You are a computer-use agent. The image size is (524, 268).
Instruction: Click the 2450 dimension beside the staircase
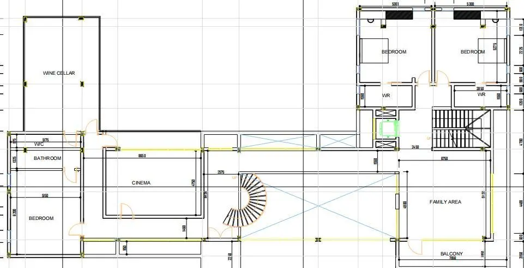415,147
